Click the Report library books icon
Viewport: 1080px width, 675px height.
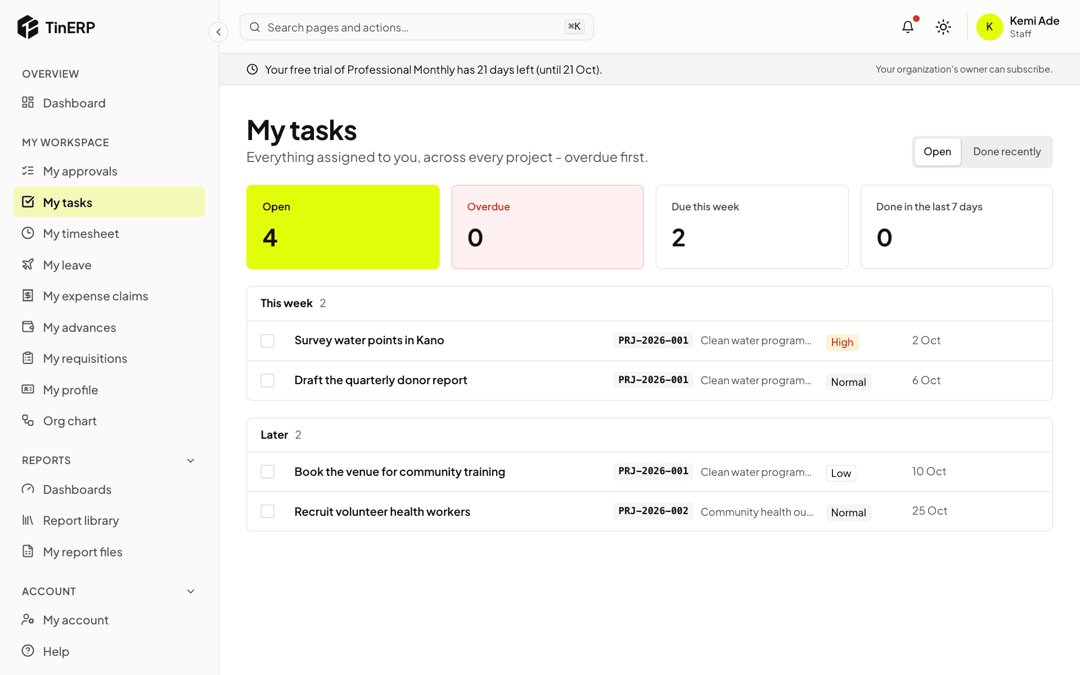point(28,520)
